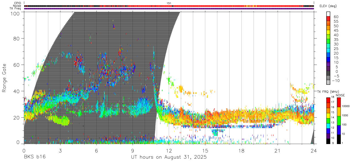Pick the black 9-10 MHz TX frequency swatch
The height and width of the screenshot is (163, 353).
click(x=328, y=141)
